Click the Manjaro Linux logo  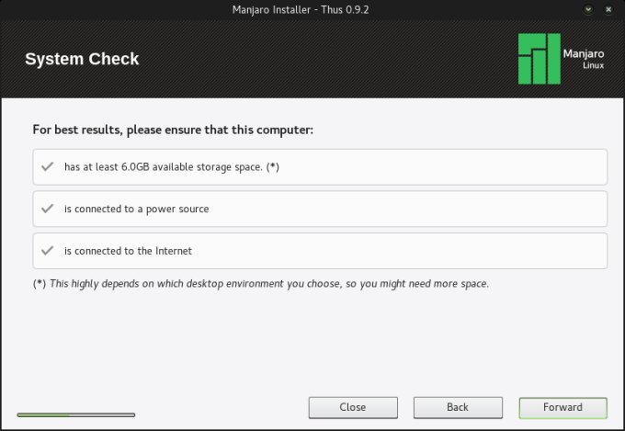click(562, 59)
